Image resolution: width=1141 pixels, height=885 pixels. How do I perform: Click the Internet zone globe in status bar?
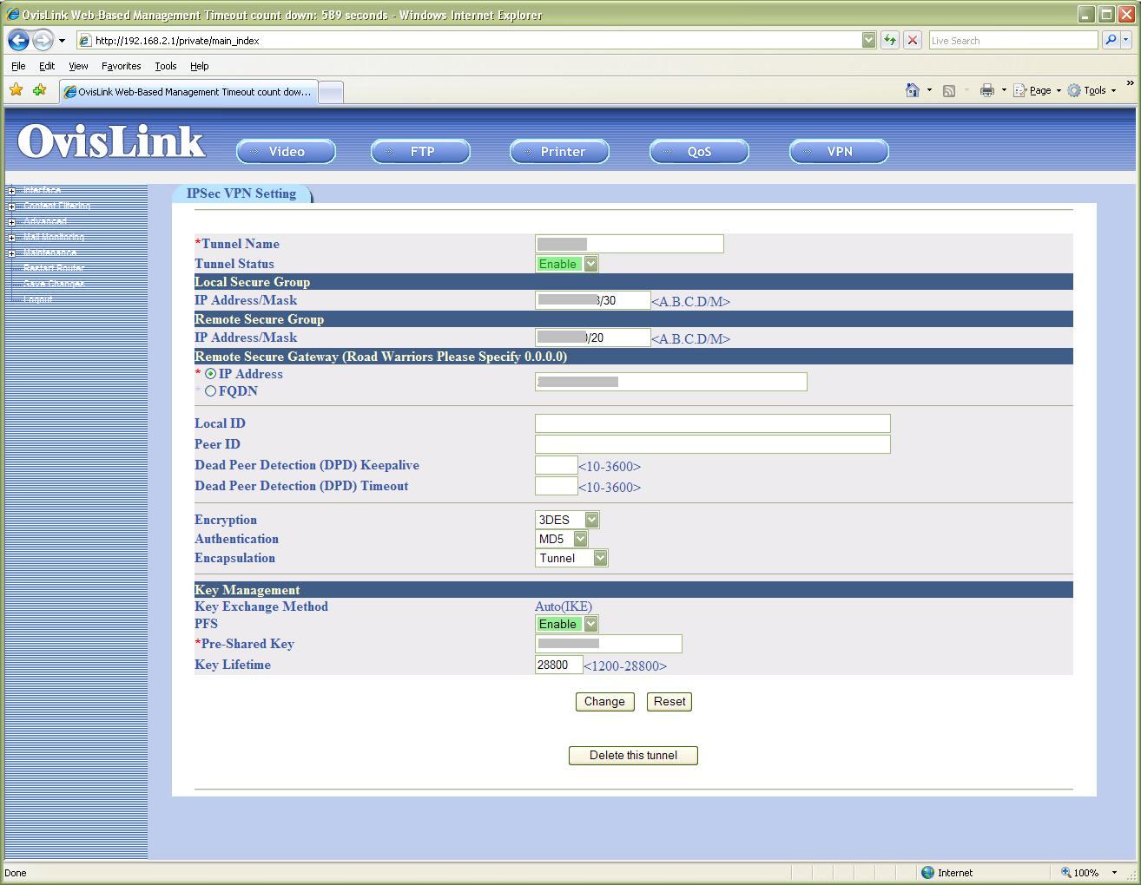tap(928, 872)
